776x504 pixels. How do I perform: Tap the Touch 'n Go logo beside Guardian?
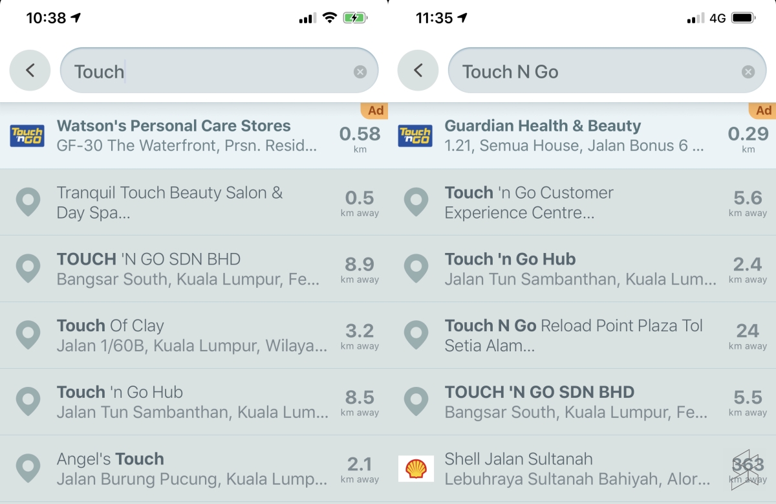(x=415, y=136)
